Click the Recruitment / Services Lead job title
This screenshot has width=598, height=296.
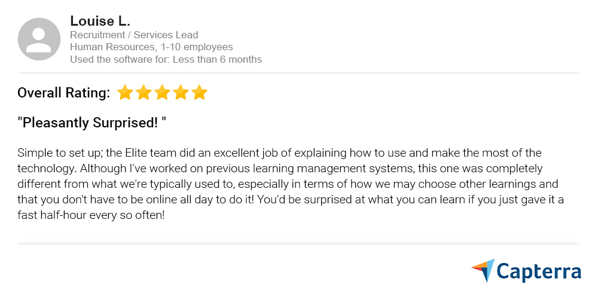(134, 35)
